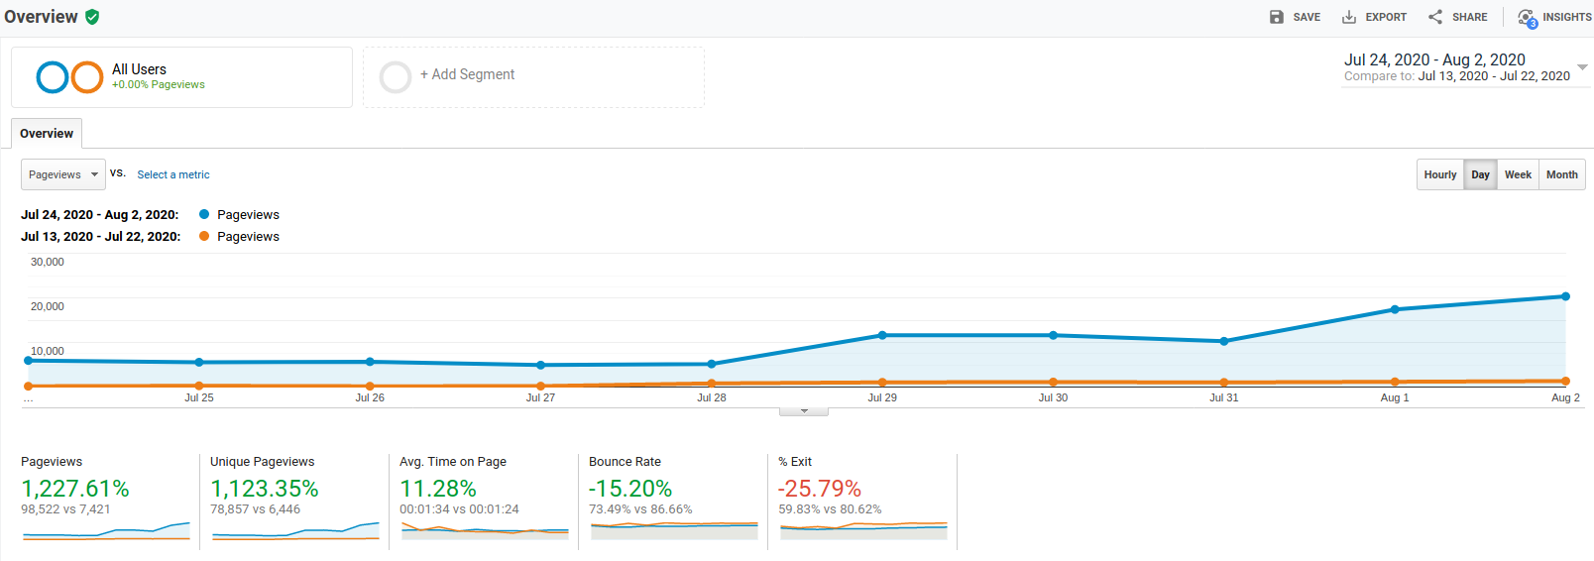Click the orange data point at Jul 30
The width and height of the screenshot is (1594, 561).
(x=1053, y=382)
